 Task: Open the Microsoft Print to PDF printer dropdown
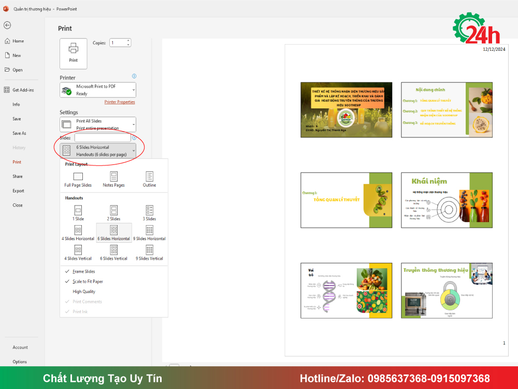(98, 90)
